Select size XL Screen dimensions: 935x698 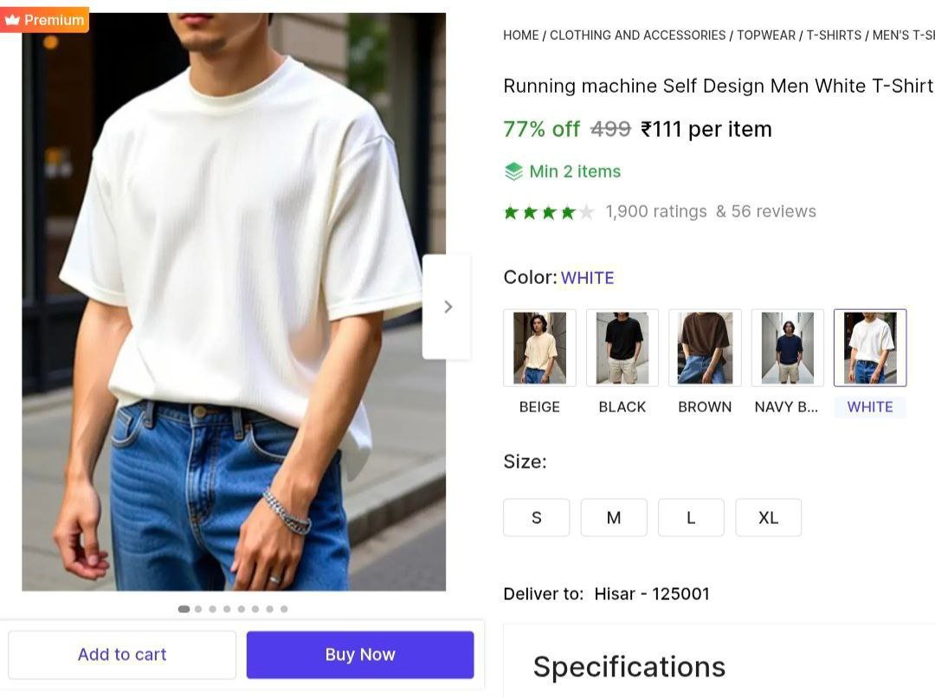coord(768,518)
